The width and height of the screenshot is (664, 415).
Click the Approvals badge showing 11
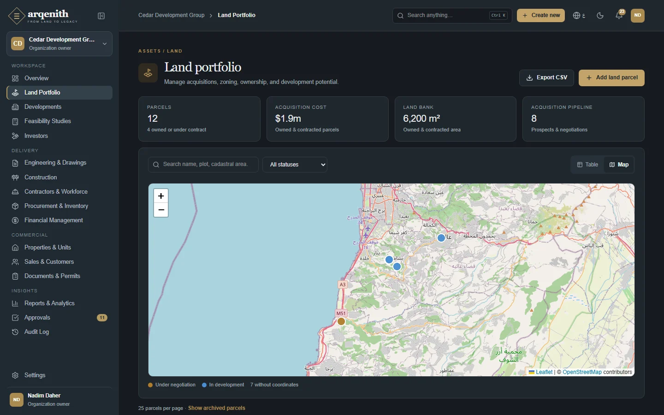point(102,318)
